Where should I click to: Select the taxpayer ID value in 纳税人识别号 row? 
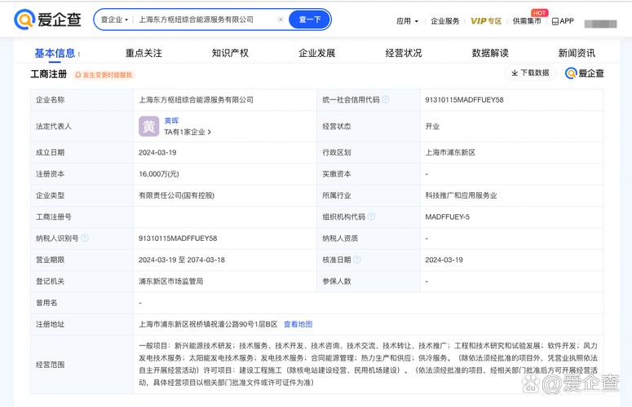tap(178, 238)
